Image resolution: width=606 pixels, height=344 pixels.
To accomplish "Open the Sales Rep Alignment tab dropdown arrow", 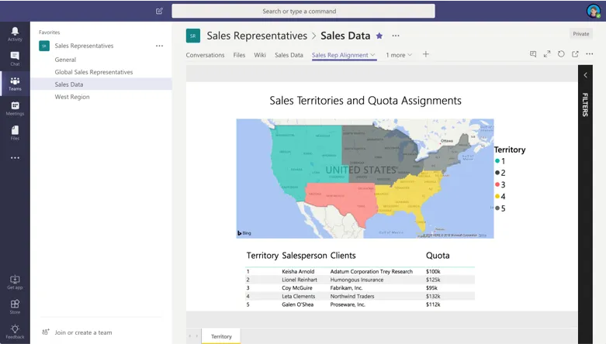I will coord(373,55).
